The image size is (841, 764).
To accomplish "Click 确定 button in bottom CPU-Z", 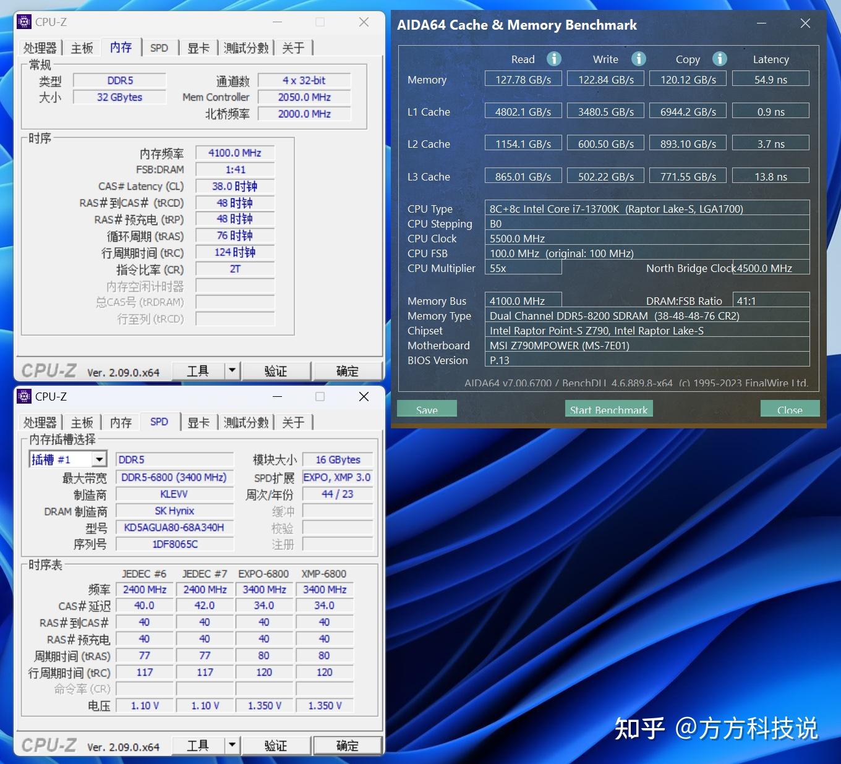I will (348, 745).
